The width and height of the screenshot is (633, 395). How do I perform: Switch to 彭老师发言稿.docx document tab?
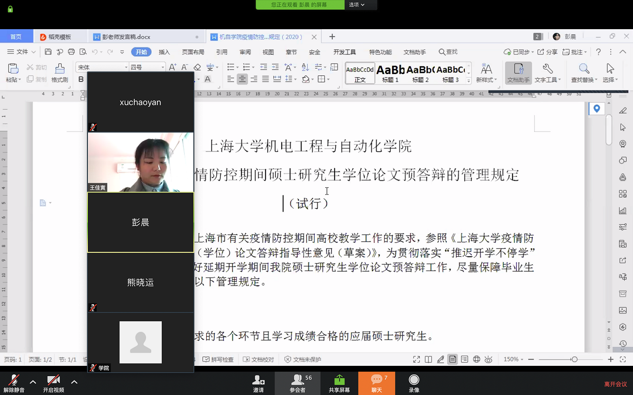pyautogui.click(x=126, y=37)
